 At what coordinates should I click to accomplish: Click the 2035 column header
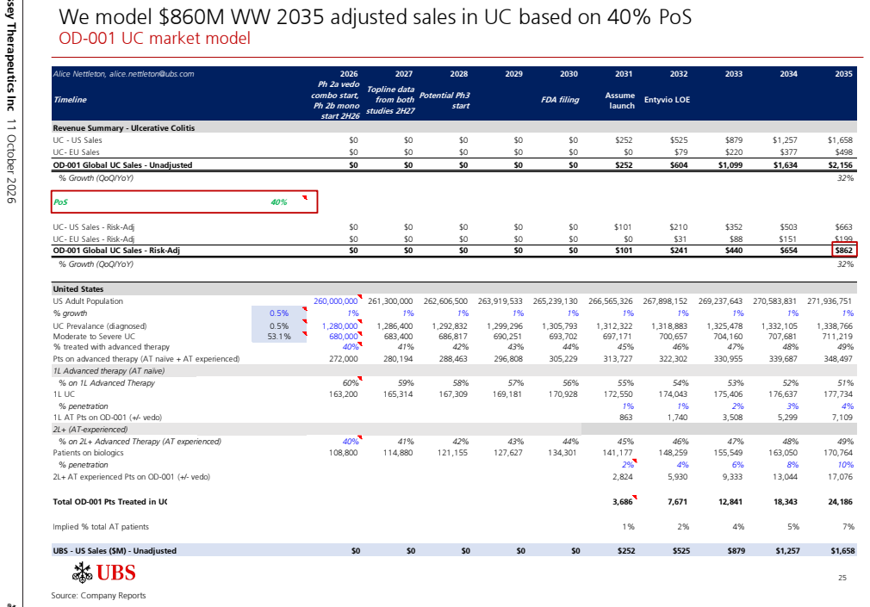pyautogui.click(x=843, y=74)
